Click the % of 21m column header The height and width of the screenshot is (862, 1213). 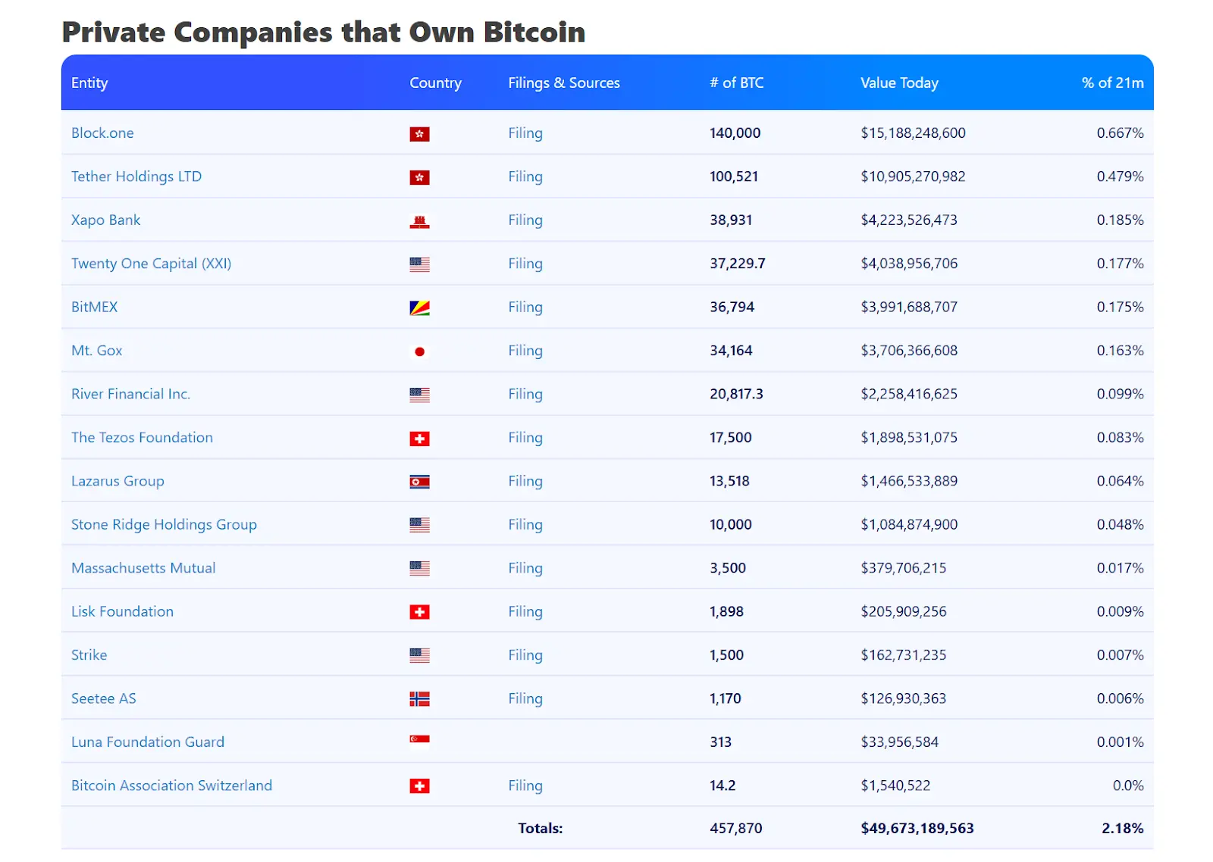(x=1112, y=83)
